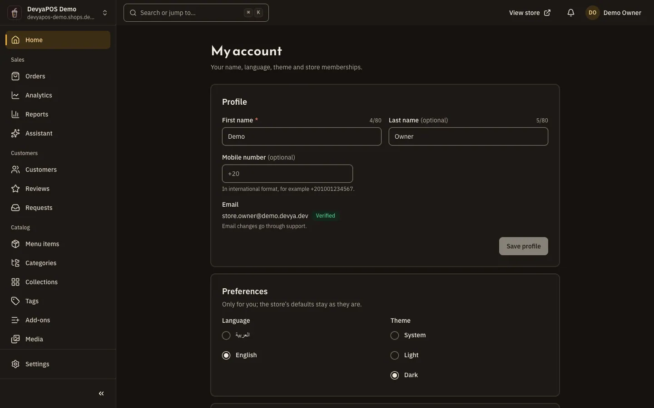Click the store.owner@demo.devya.dev email text
Image resolution: width=654 pixels, height=408 pixels.
point(265,216)
